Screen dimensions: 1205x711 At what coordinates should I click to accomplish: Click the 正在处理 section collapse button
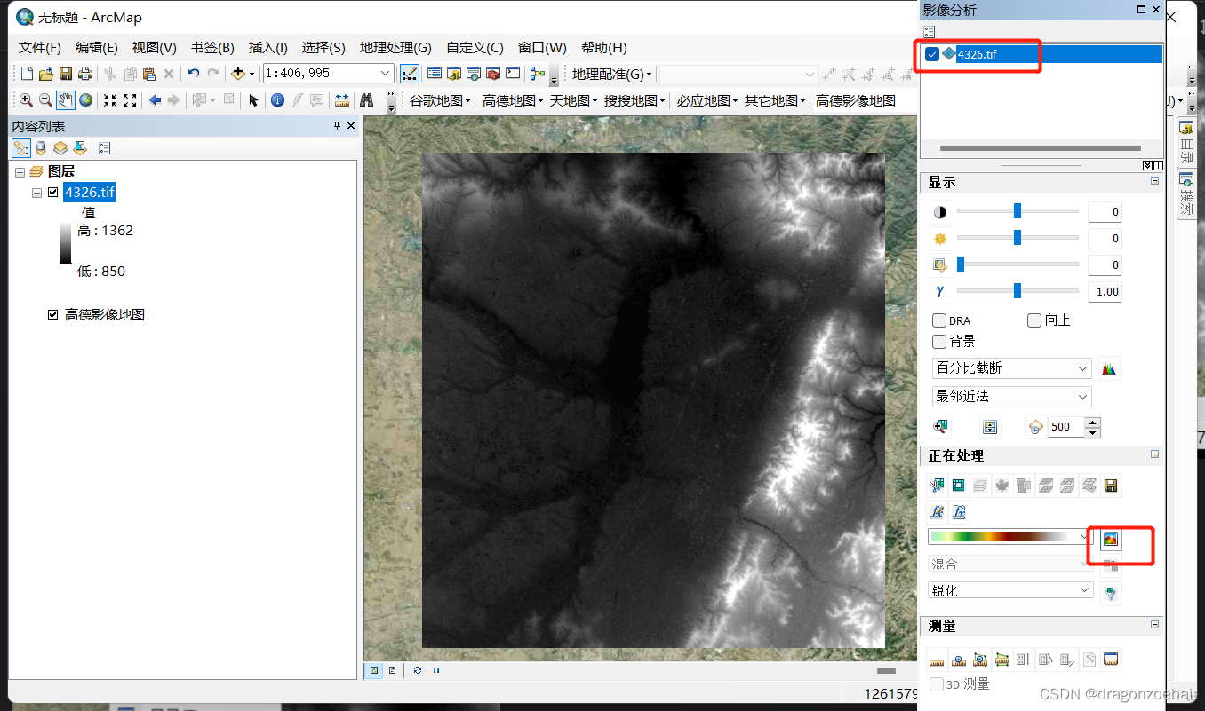click(x=1154, y=454)
